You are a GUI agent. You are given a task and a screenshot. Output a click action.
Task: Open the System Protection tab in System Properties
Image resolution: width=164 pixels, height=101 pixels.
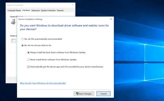click(48, 10)
